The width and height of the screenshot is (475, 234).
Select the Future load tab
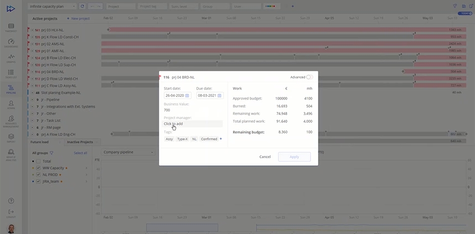point(40,142)
